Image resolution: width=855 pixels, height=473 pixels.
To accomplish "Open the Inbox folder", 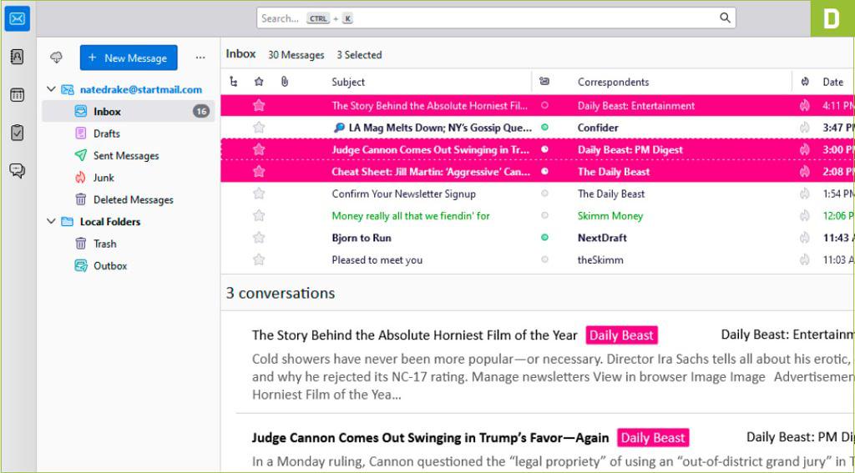I will [x=128, y=111].
